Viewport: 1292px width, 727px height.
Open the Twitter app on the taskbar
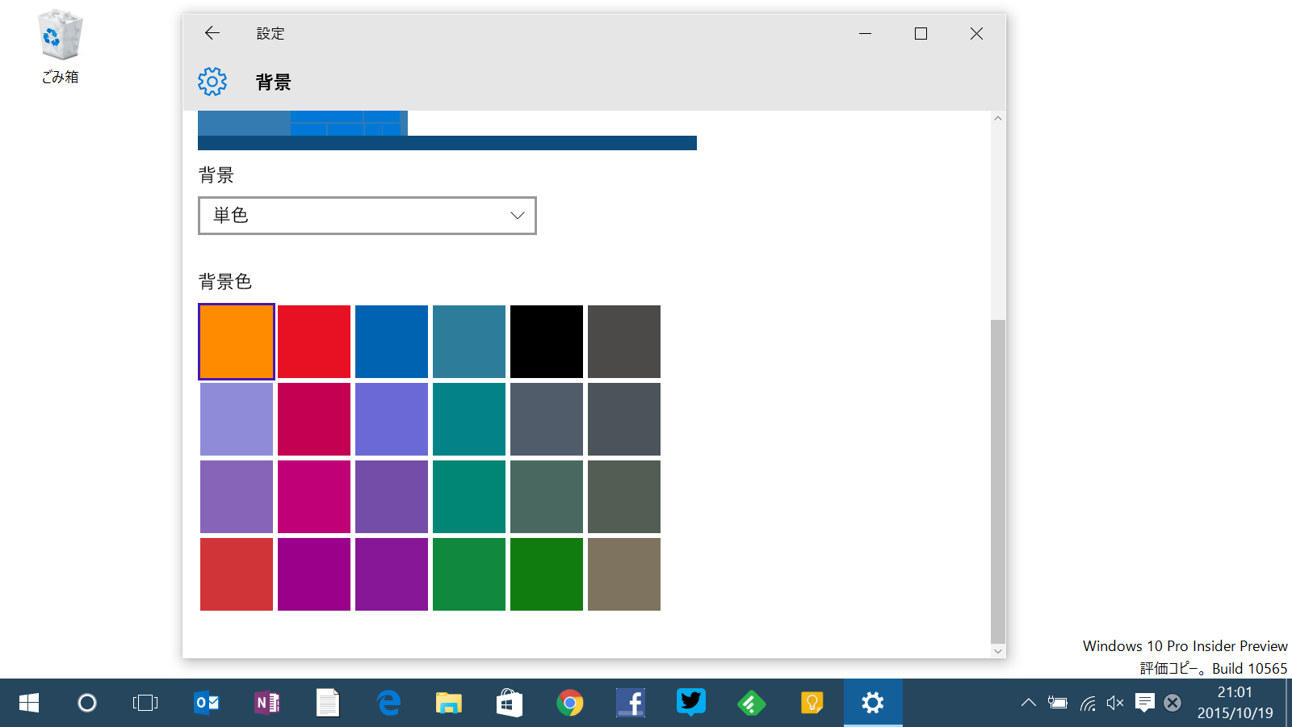tap(691, 703)
